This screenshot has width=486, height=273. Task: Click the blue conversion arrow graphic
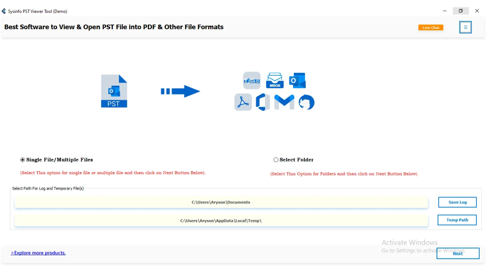pos(180,91)
